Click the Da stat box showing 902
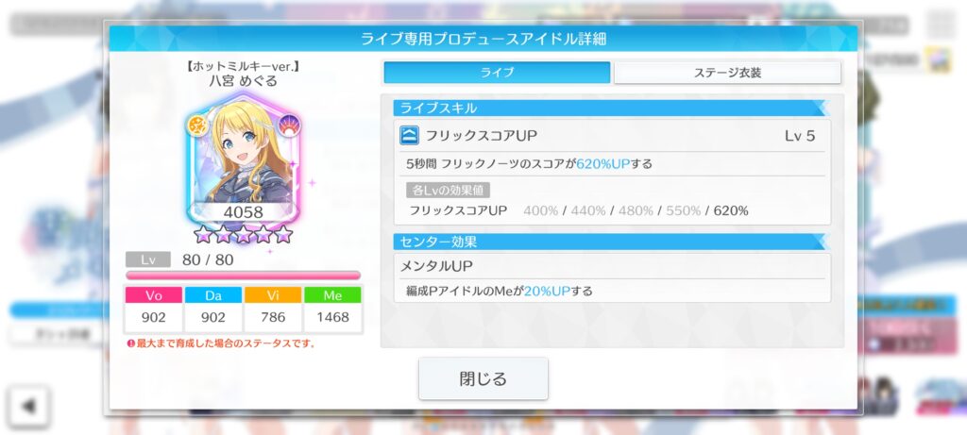This screenshot has height=435, width=967. [x=213, y=310]
